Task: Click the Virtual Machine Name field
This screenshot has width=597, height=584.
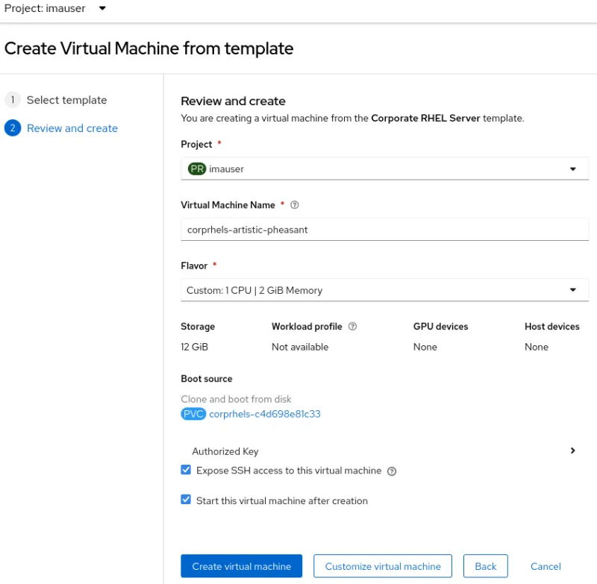Action: [x=384, y=229]
